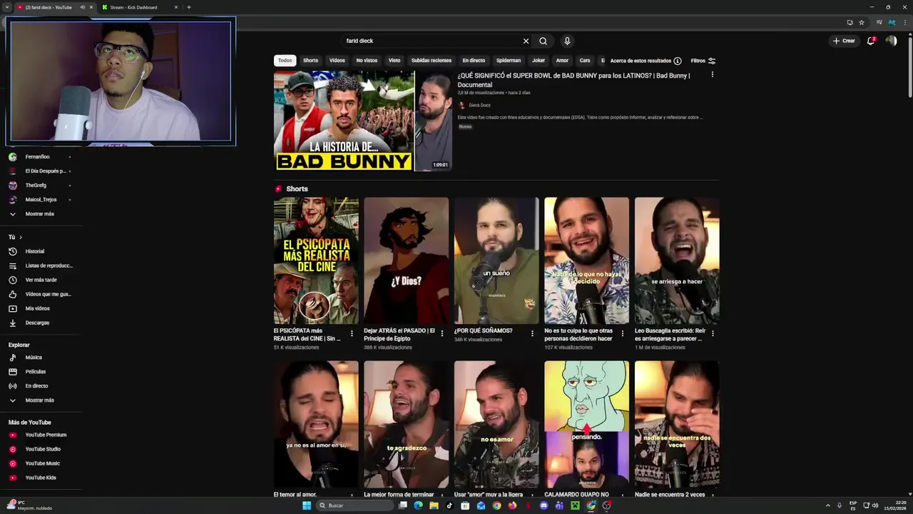The height and width of the screenshot is (514, 913).
Task: Open Discord from the taskbar
Action: 544,505
